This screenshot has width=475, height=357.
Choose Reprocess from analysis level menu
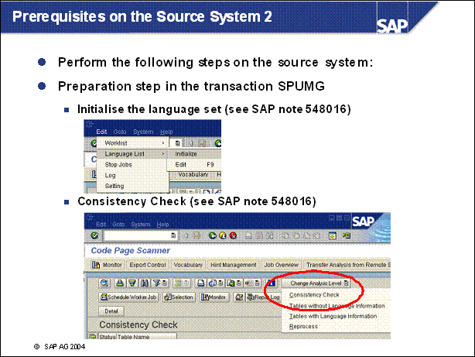pos(303,326)
